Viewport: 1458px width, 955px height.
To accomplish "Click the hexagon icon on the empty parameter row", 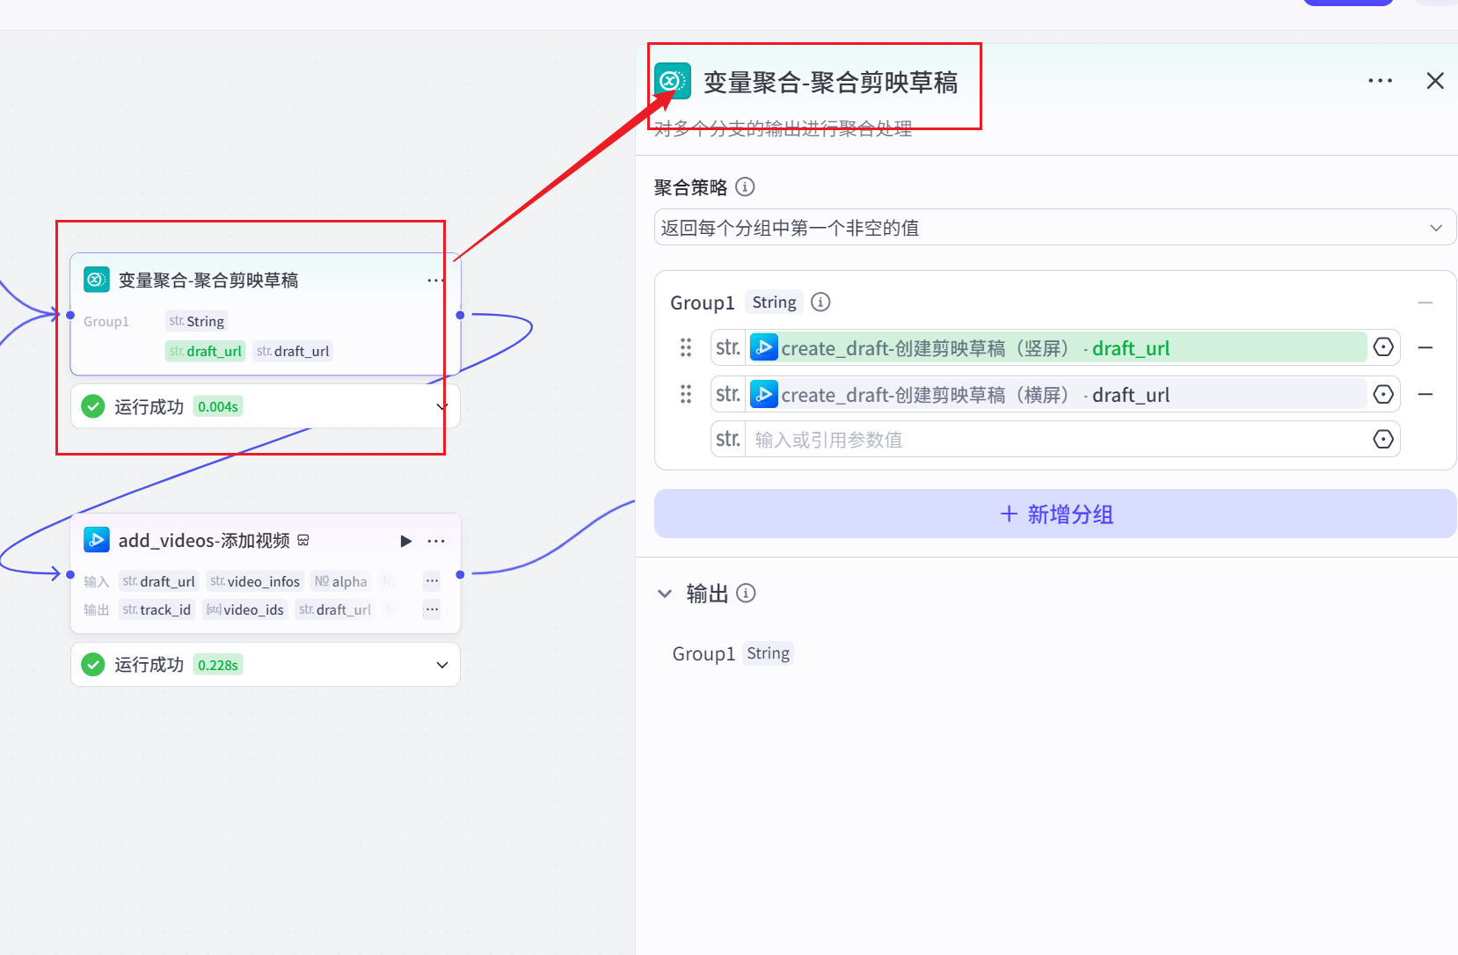I will point(1382,439).
